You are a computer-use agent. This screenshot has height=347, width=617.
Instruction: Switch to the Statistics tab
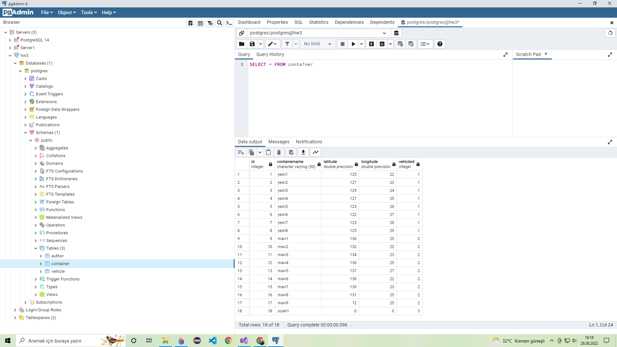tap(318, 22)
